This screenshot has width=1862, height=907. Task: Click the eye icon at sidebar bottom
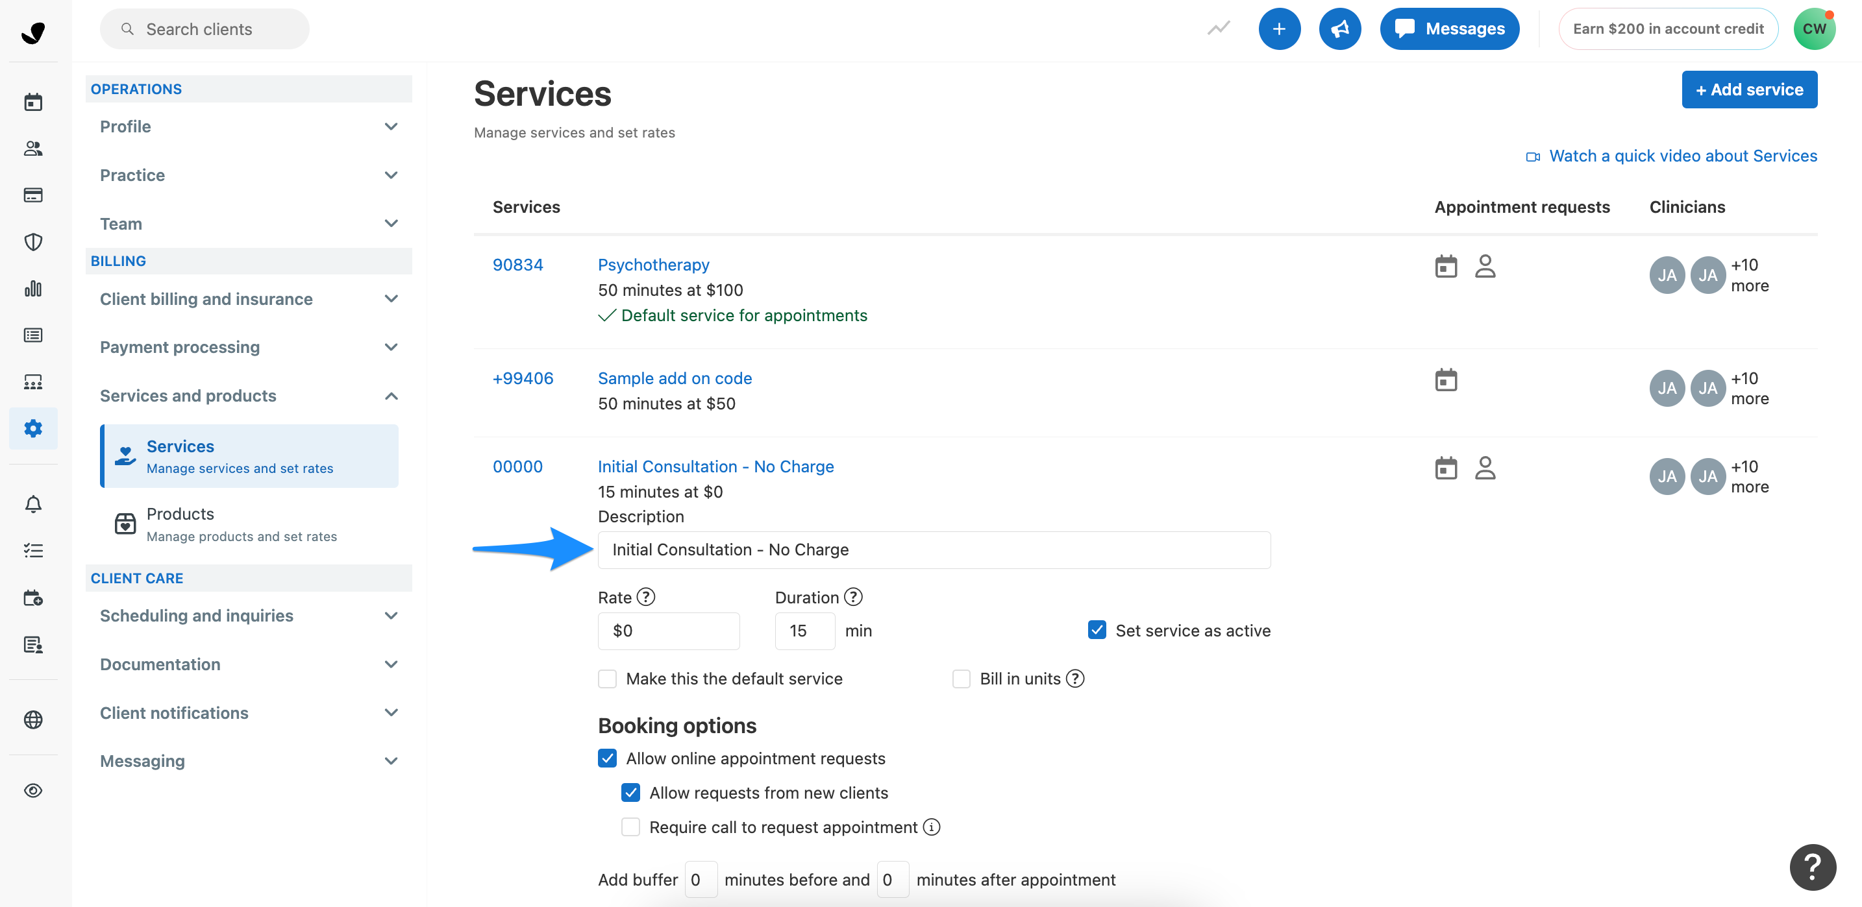point(33,791)
